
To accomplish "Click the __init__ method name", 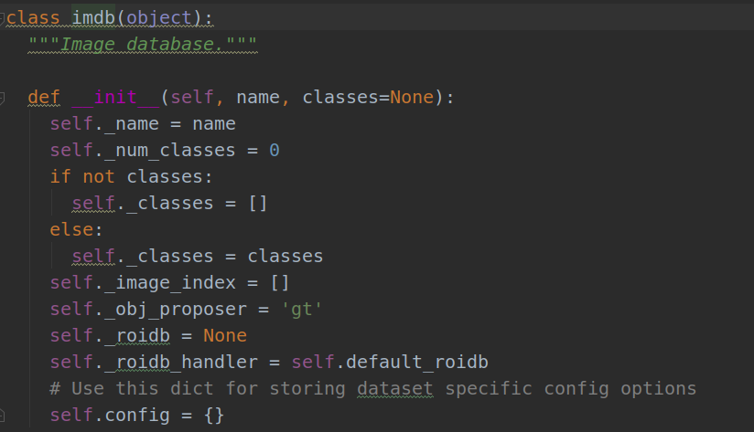I will [115, 97].
